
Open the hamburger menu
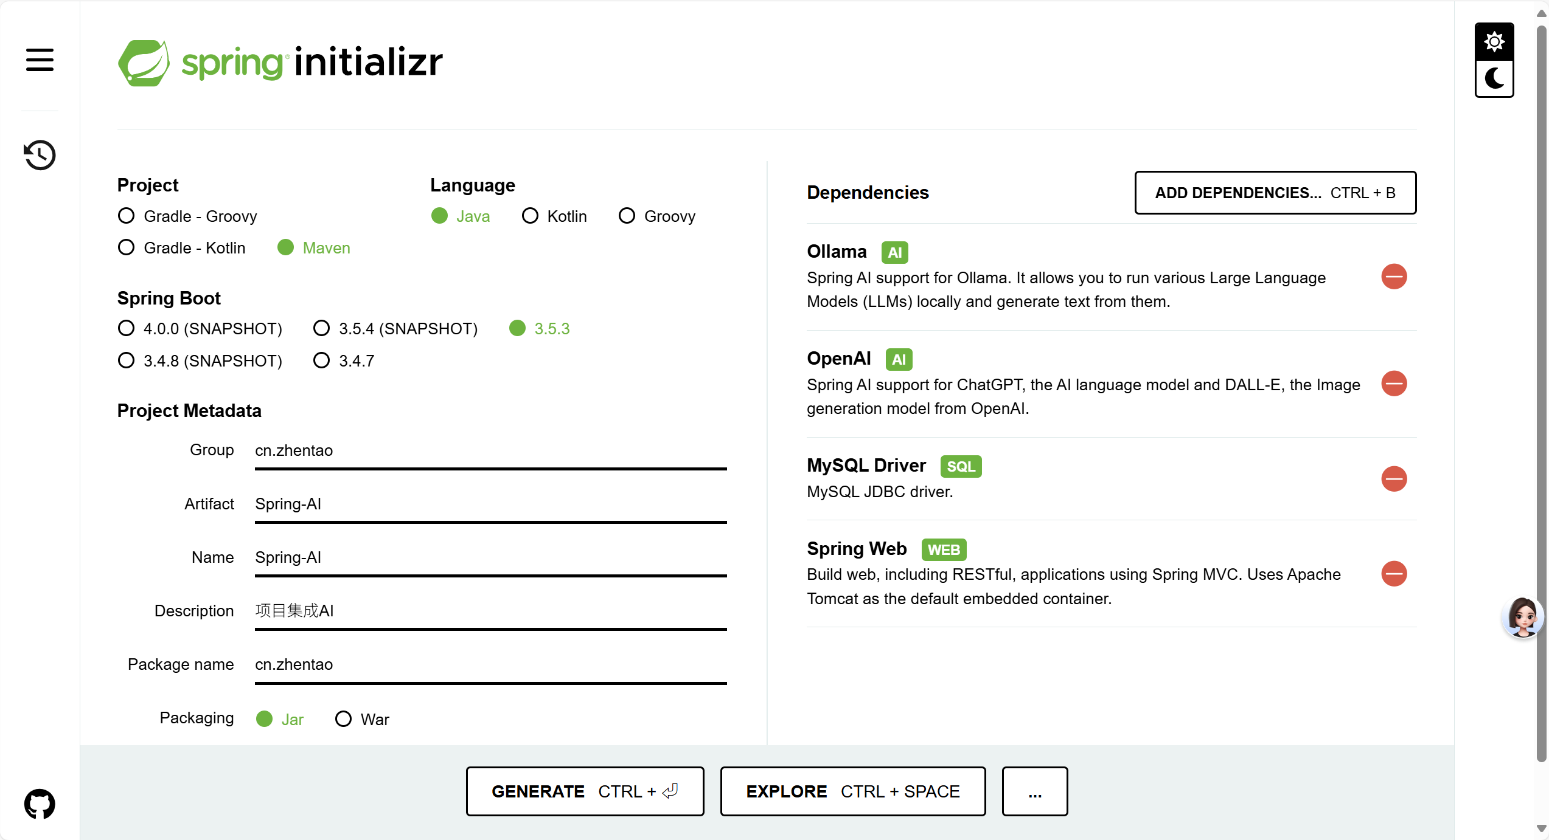coord(40,60)
